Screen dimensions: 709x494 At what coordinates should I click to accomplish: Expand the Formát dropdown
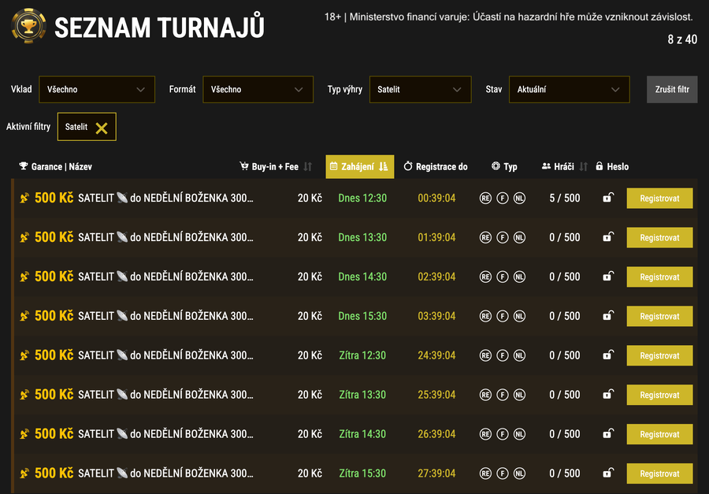pos(255,90)
